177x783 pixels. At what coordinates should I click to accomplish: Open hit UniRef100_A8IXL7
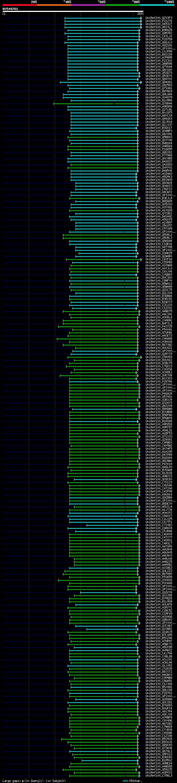(x=159, y=27)
